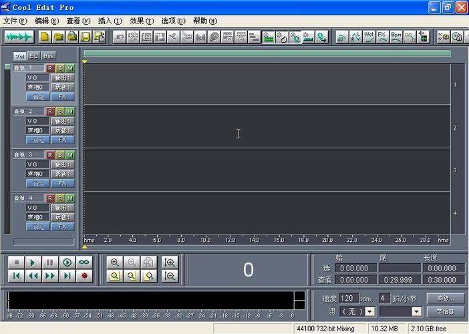Select the Vol tab
The width and height of the screenshot is (469, 334).
click(20, 56)
